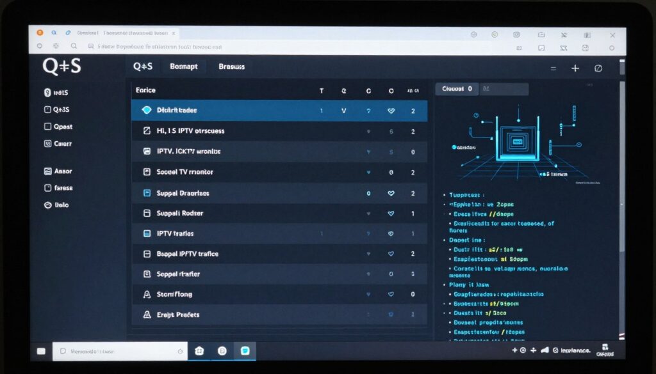
Task: Click the volume icon in the system tray
Action: coord(545,350)
